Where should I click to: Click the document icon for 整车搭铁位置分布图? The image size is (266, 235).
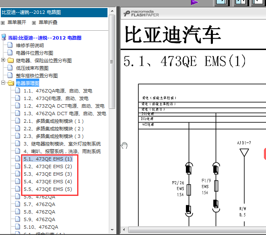click(10, 75)
